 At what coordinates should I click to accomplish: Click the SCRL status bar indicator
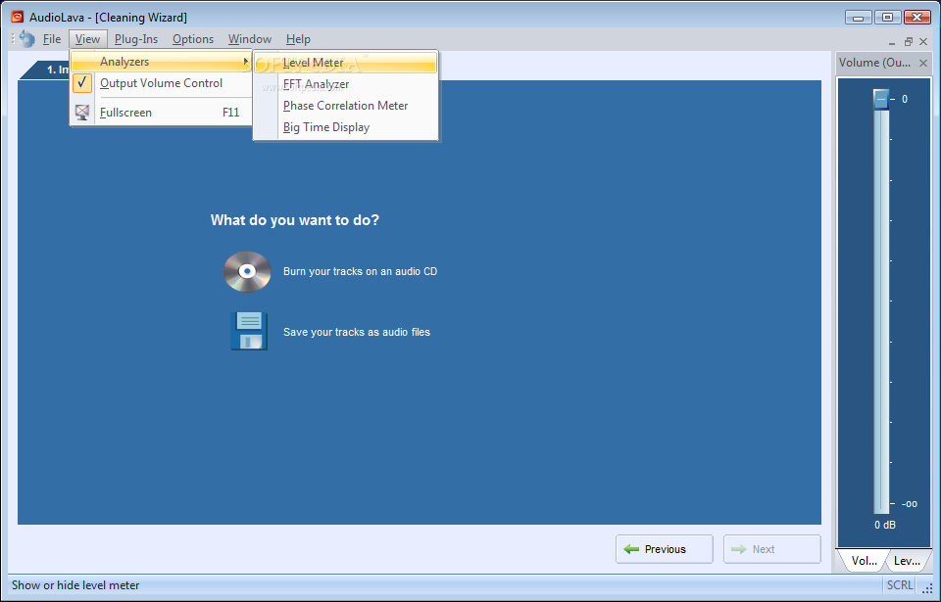click(x=899, y=585)
